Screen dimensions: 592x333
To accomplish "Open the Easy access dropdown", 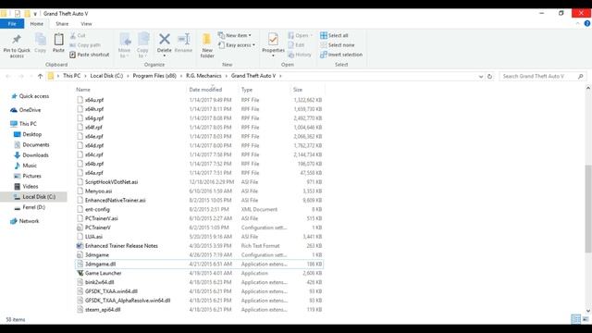I will (x=237, y=45).
